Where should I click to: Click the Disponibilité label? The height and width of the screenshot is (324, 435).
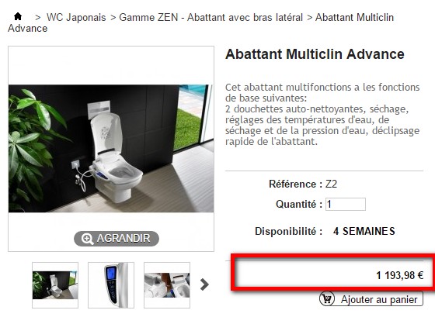288,231
